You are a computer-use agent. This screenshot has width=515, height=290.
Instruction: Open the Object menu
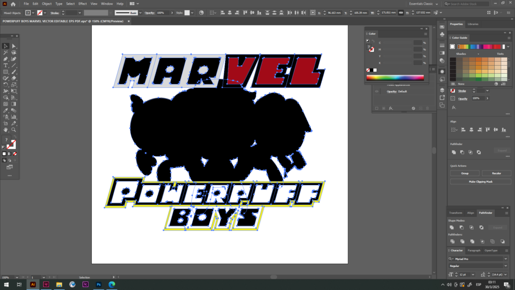(46, 4)
